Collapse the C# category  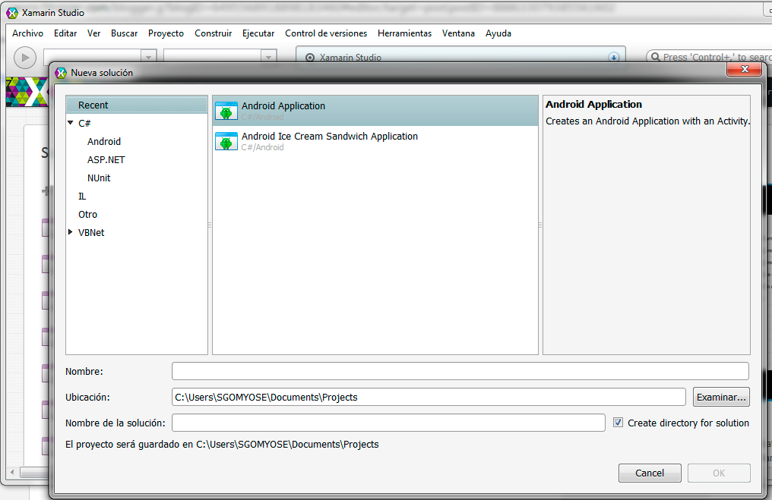[71, 123]
